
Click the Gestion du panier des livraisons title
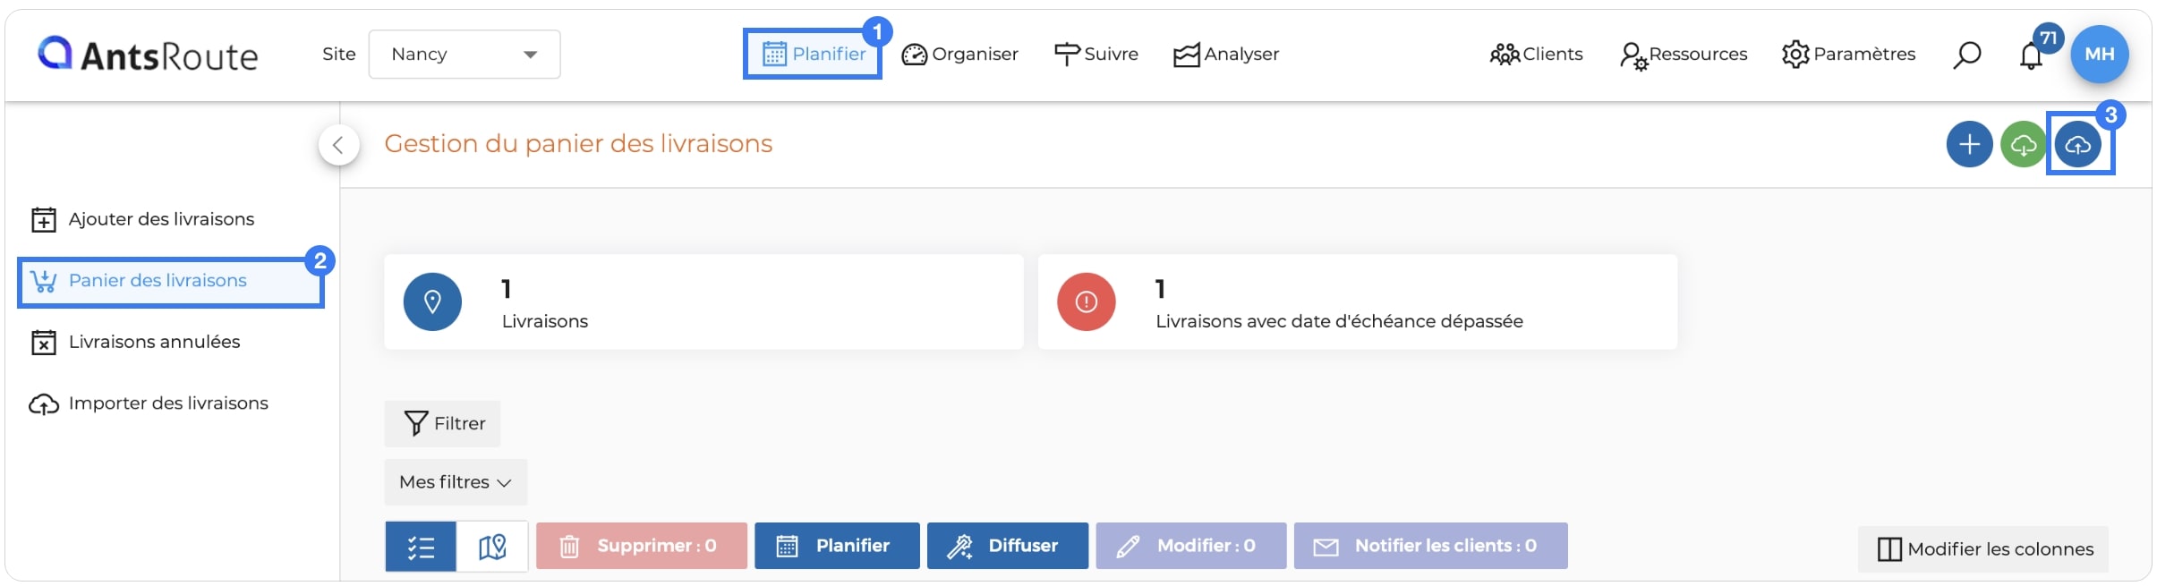click(x=578, y=144)
